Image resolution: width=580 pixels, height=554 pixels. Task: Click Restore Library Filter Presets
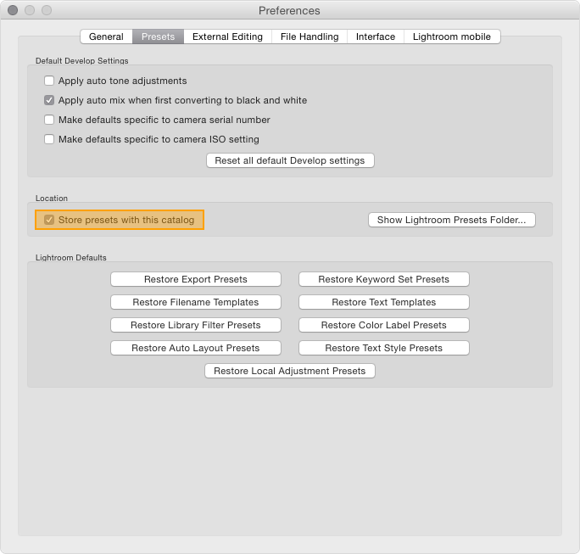(196, 325)
